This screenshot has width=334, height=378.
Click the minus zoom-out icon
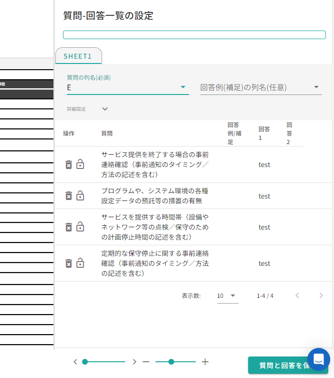[146, 362]
